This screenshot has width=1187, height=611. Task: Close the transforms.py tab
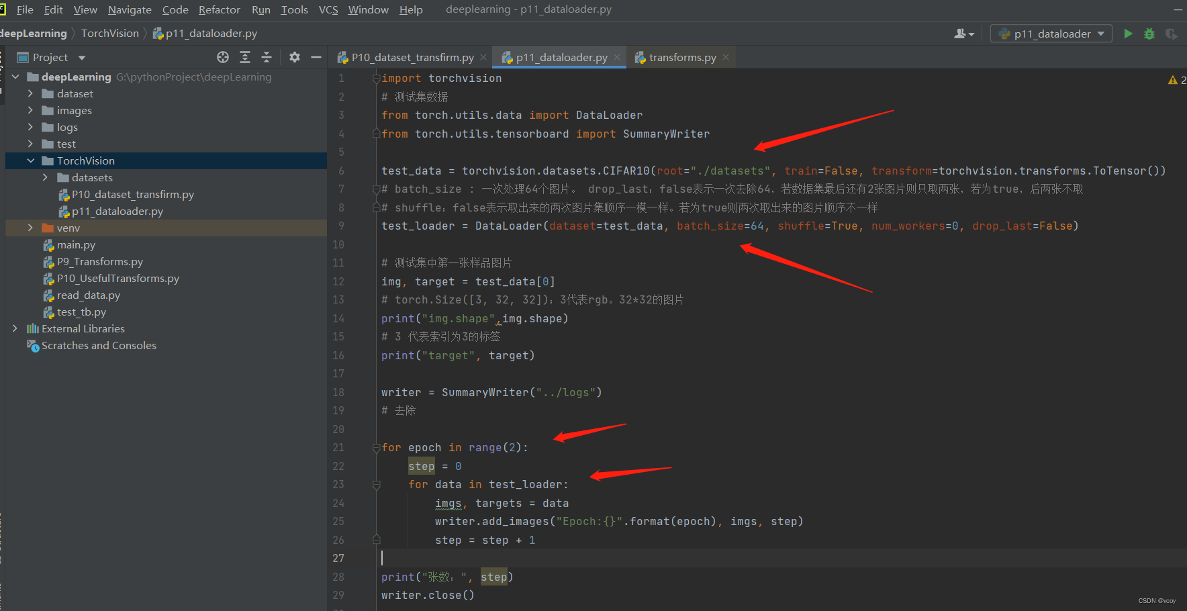[x=726, y=58]
